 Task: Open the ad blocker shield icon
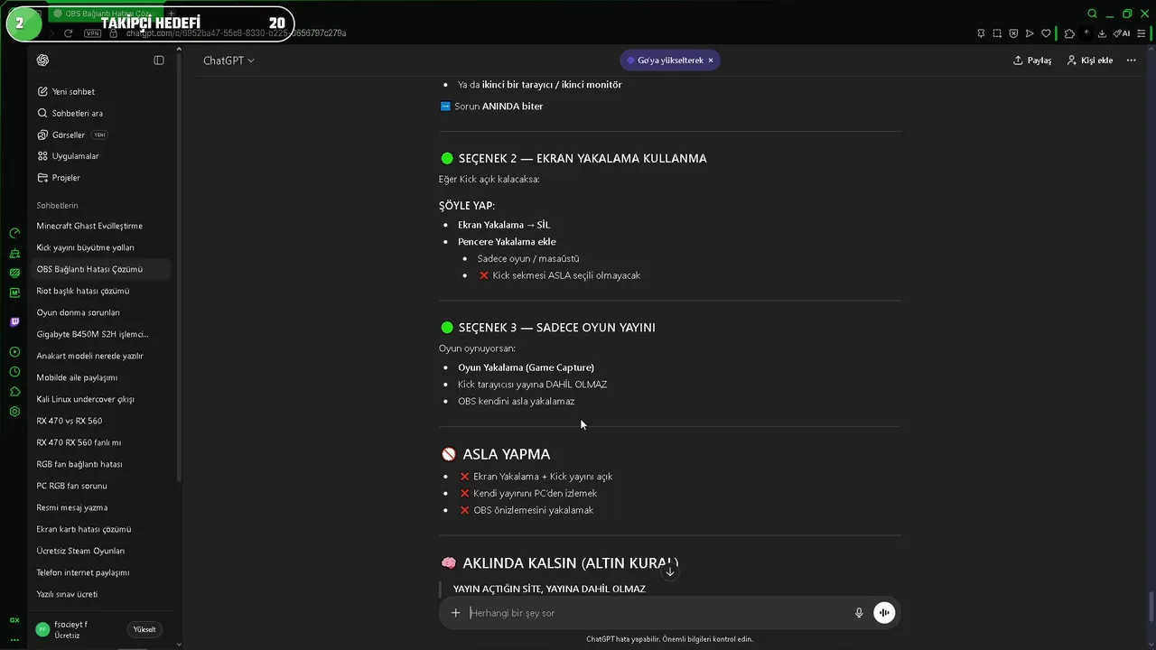coord(1013,33)
